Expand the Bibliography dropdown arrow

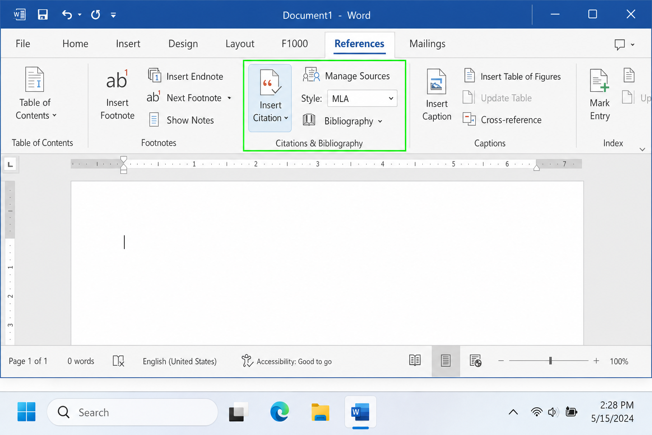pyautogui.click(x=380, y=121)
